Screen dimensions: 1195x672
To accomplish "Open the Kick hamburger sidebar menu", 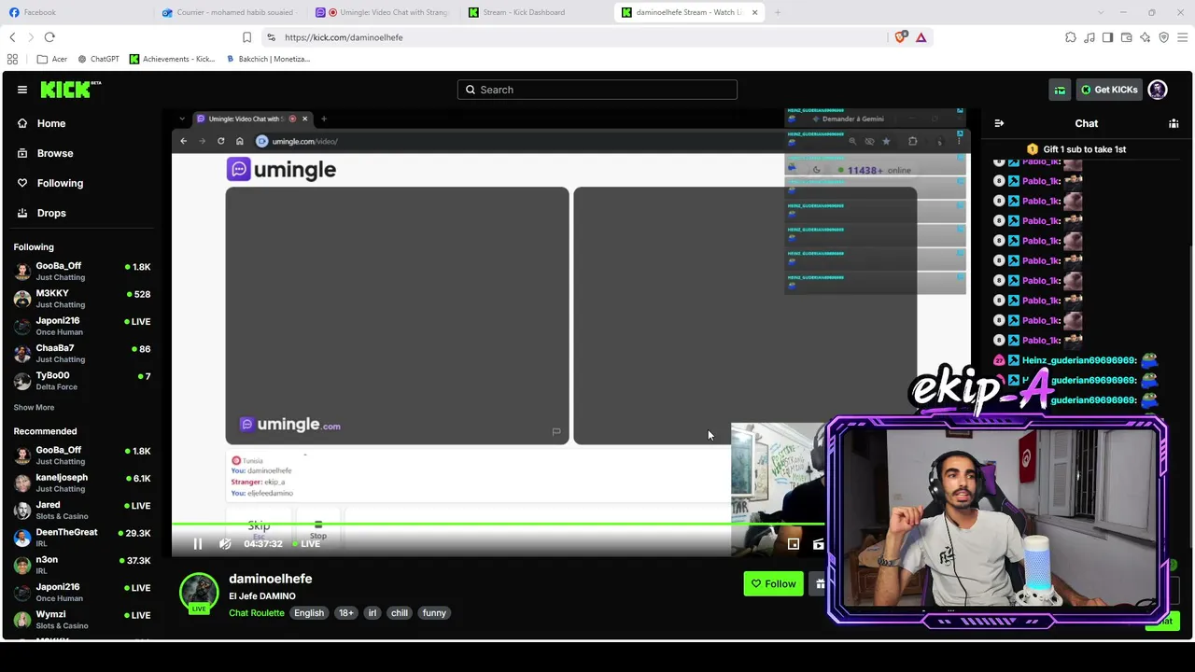I will pyautogui.click(x=22, y=90).
